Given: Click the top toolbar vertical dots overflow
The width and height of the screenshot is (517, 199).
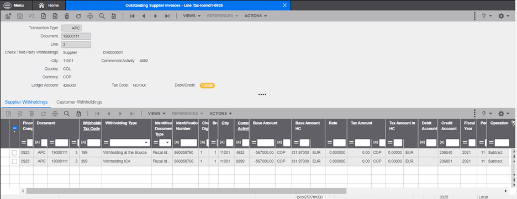Looking at the screenshot, I should [x=474, y=16].
